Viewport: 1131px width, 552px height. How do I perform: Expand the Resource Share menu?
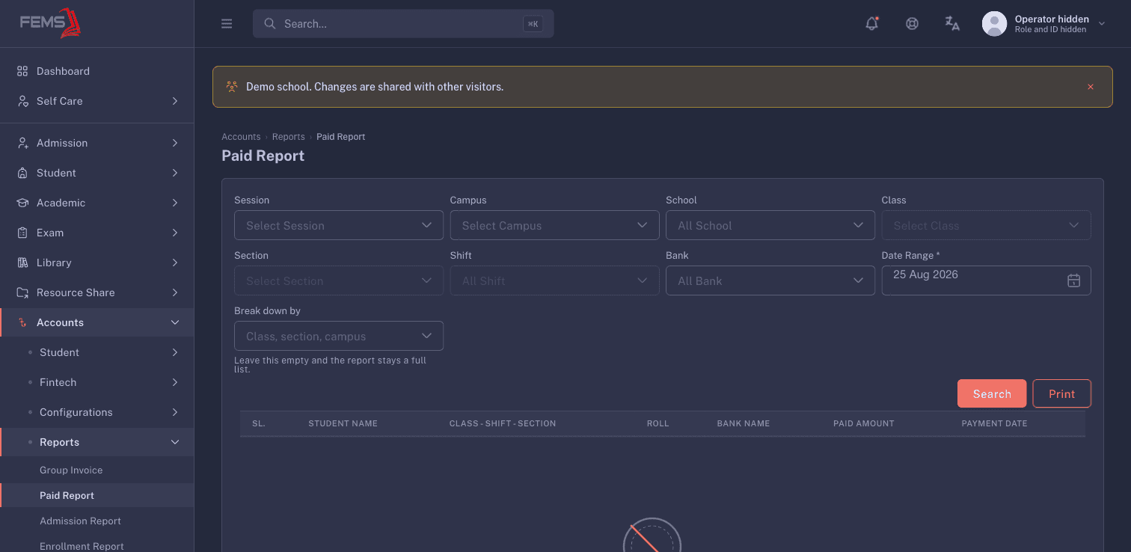tap(175, 292)
